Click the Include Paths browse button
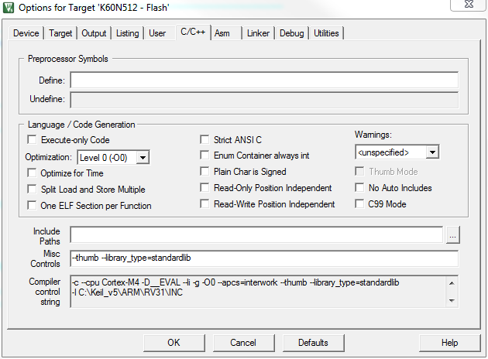 tap(453, 234)
